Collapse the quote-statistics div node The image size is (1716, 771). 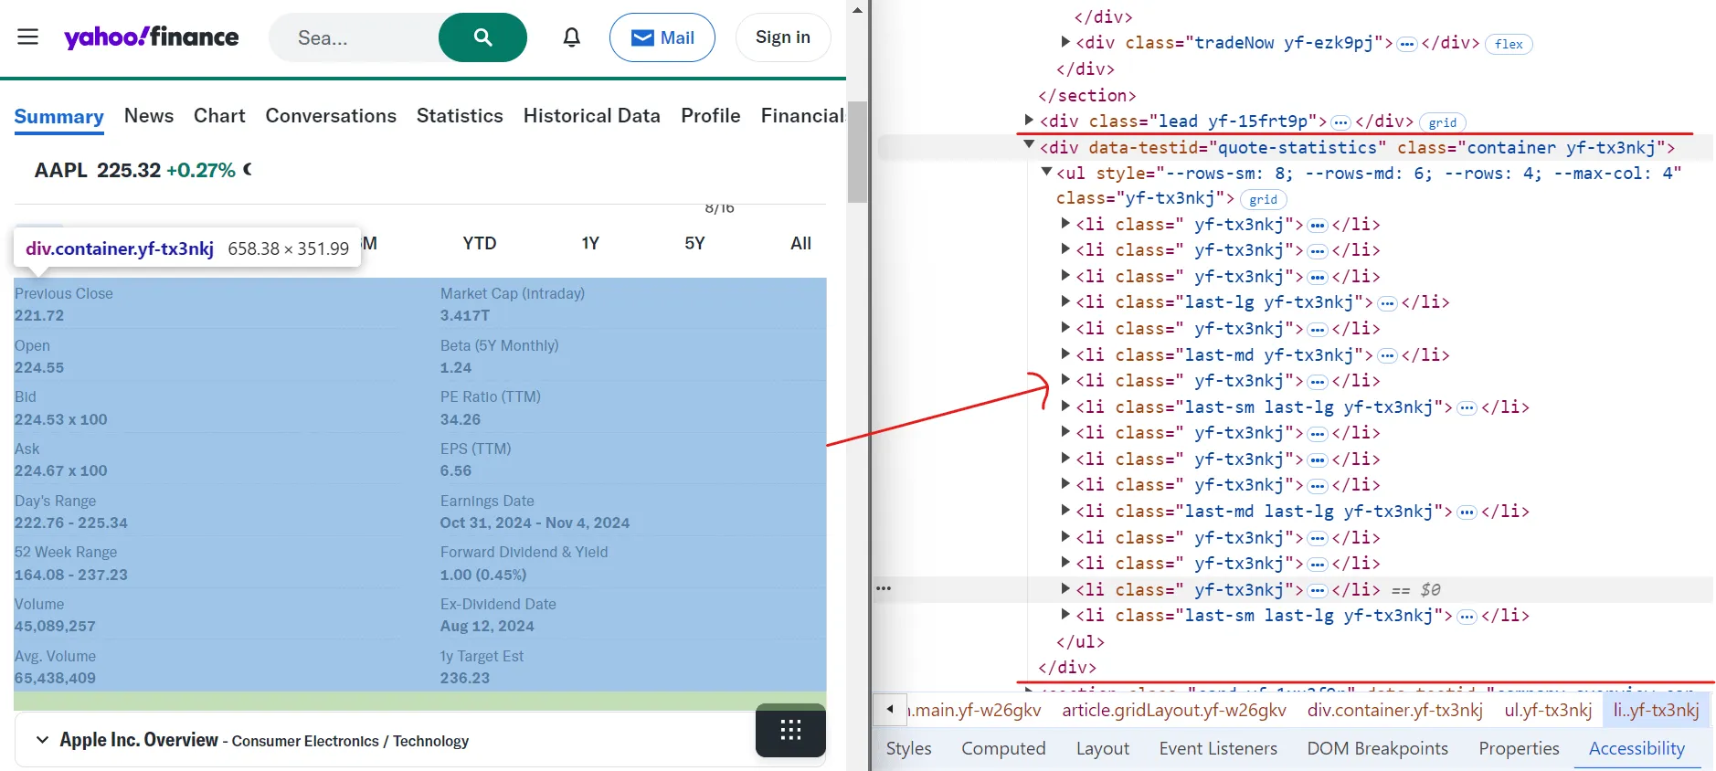[x=1029, y=144]
